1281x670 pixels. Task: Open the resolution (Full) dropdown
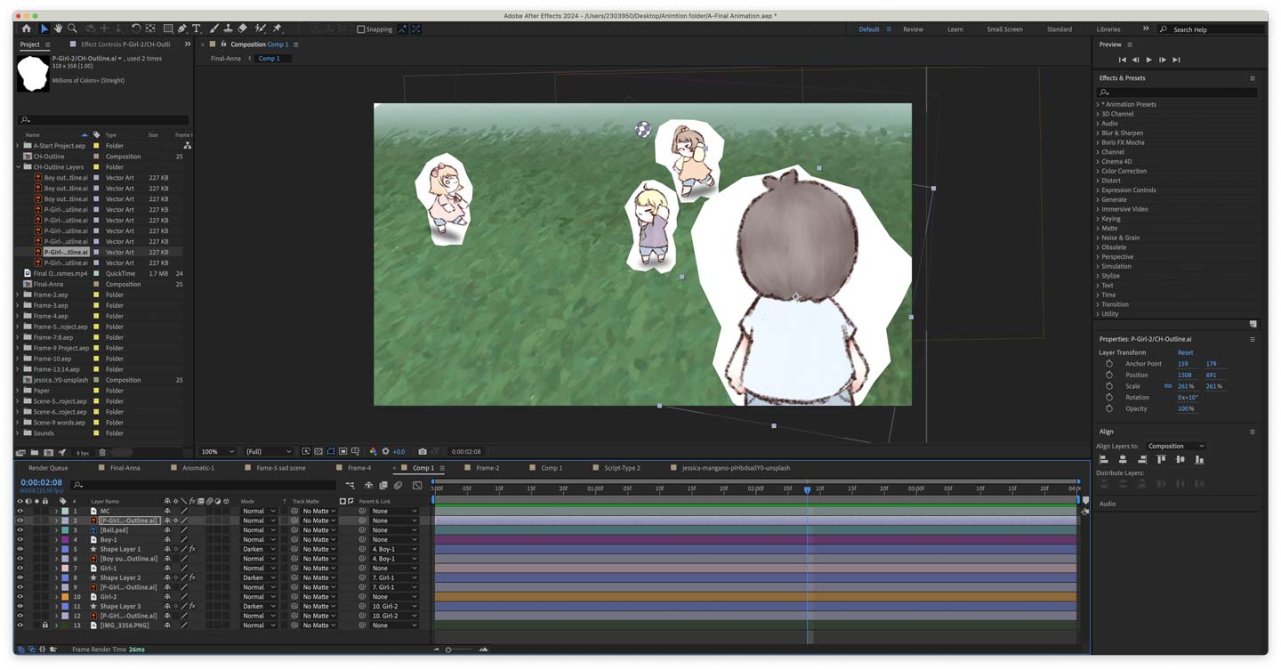[269, 451]
